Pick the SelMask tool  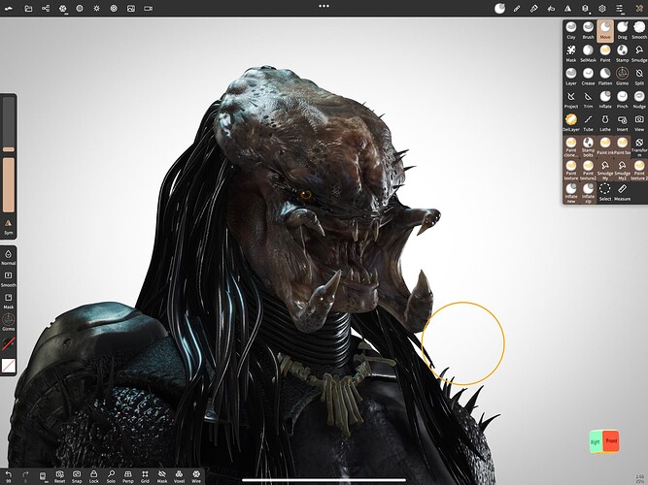click(x=588, y=53)
